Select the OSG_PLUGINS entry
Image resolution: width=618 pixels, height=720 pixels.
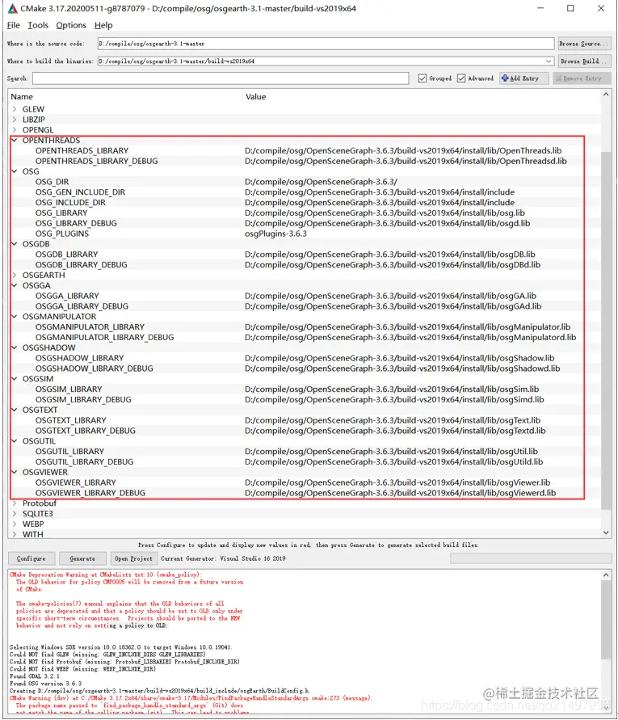[x=62, y=234]
